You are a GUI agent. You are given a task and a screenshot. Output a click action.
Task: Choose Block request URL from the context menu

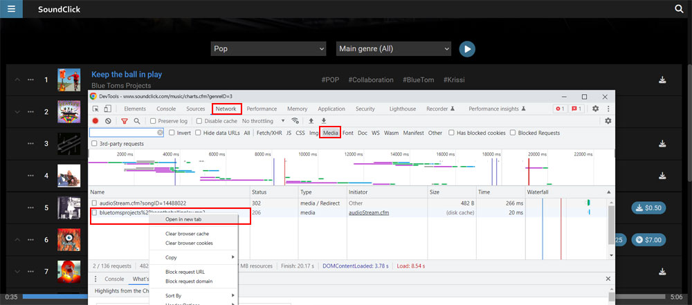point(194,272)
